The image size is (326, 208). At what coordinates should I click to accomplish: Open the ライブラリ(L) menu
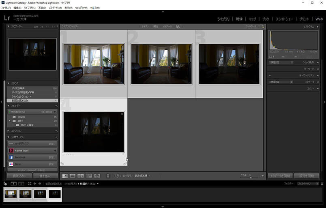pyautogui.click(x=30, y=8)
